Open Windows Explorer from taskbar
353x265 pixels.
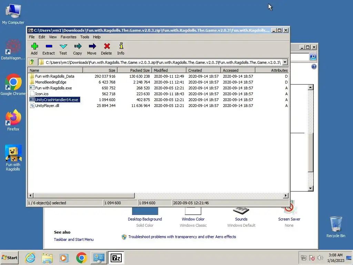(47, 258)
